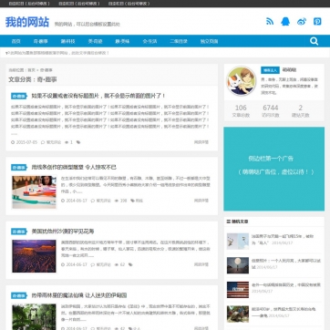Open the RSS feed icon in header
Screen dimensions: 330x330
[270, 21]
